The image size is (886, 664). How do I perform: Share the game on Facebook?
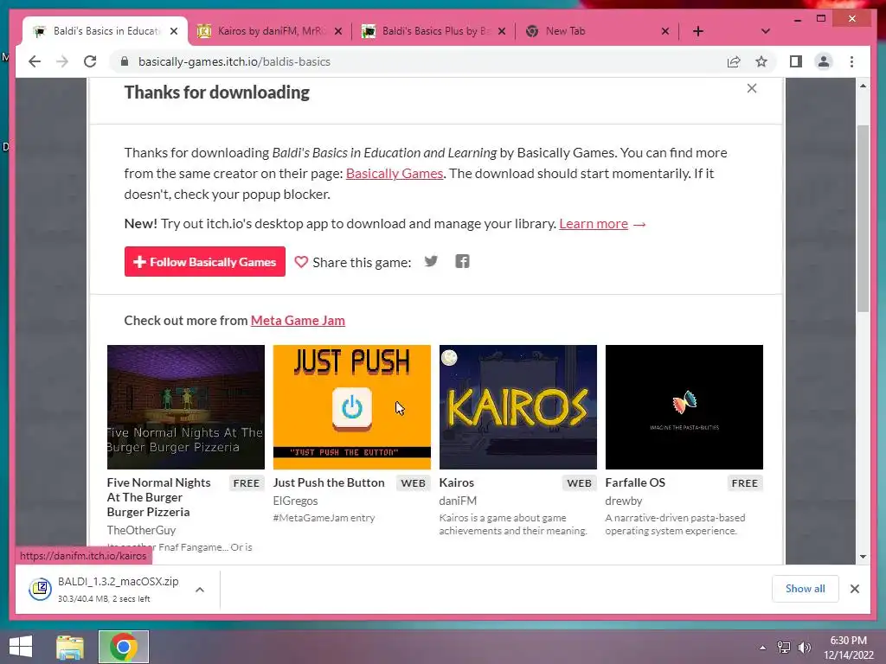click(x=462, y=261)
